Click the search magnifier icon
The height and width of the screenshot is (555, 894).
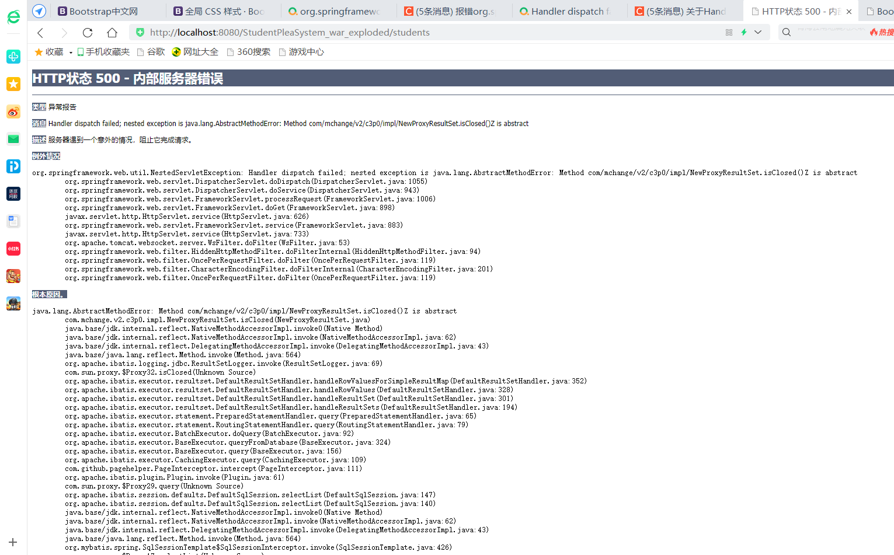point(786,32)
